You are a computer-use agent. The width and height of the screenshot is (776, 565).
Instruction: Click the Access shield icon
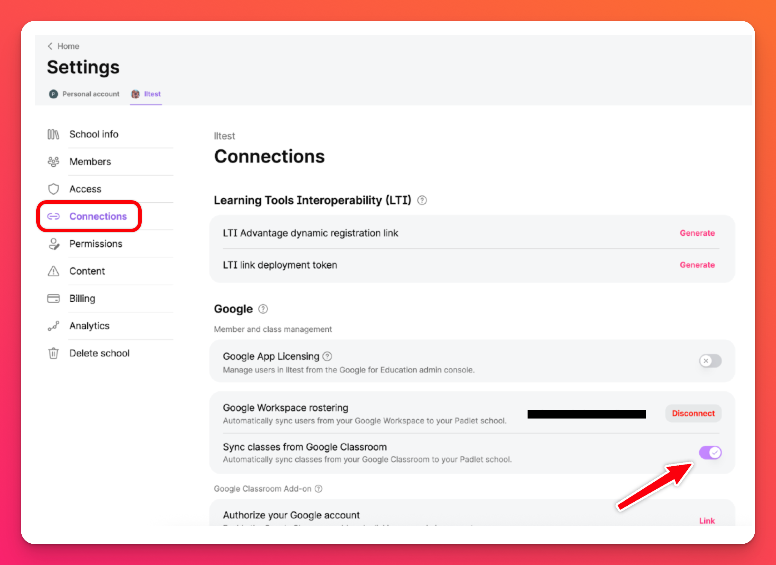coord(53,189)
